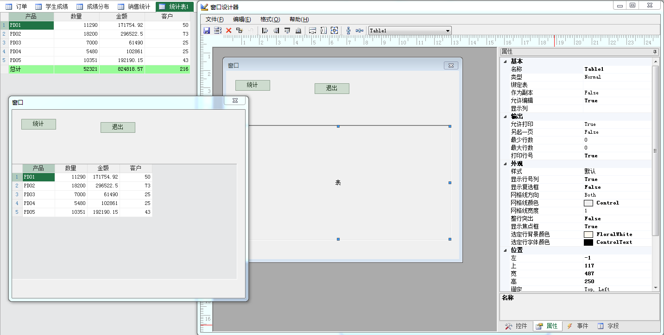Image resolution: width=664 pixels, height=335 pixels.
Task: Save the window design with floppy icon
Action: pos(207,31)
